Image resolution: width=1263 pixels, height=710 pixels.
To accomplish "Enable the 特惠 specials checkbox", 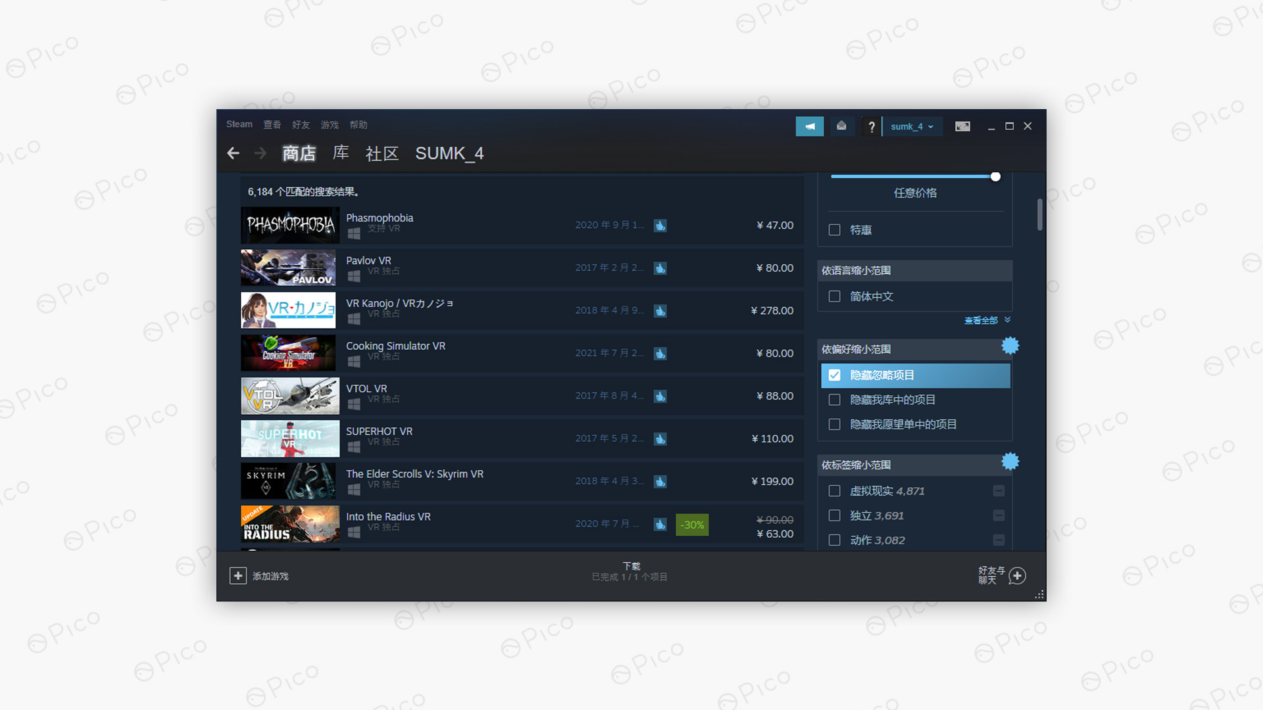I will 835,230.
